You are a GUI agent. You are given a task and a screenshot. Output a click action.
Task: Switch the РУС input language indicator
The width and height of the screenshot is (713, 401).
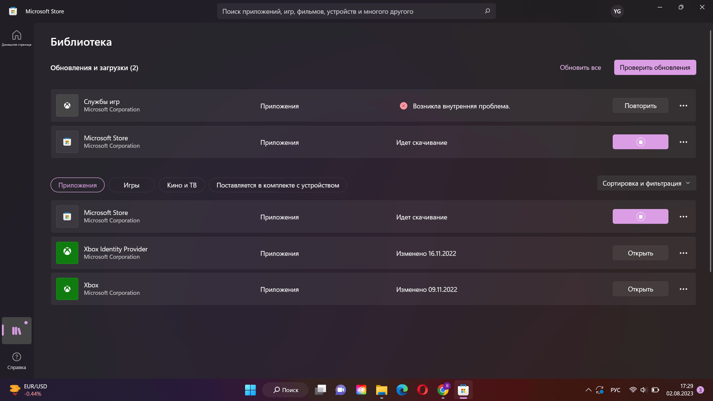pos(615,390)
